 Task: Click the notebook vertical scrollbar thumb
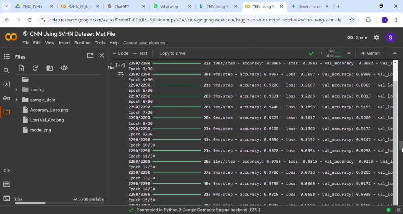coord(401,145)
